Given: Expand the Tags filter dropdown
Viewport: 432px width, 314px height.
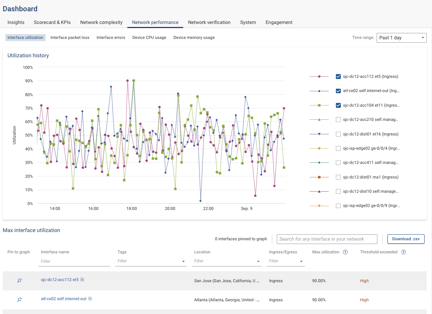Looking at the screenshot, I should pyautogui.click(x=183, y=261).
